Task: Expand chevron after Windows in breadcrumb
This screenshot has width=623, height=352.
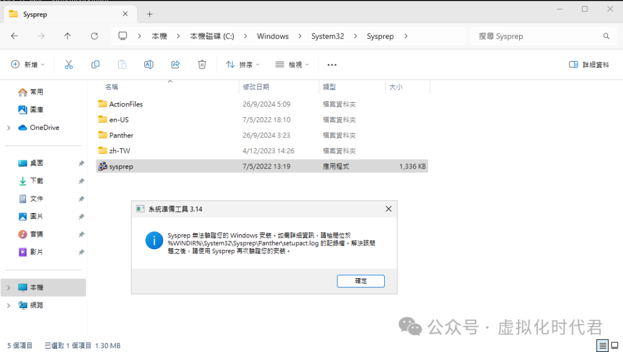Action: pyautogui.click(x=300, y=36)
